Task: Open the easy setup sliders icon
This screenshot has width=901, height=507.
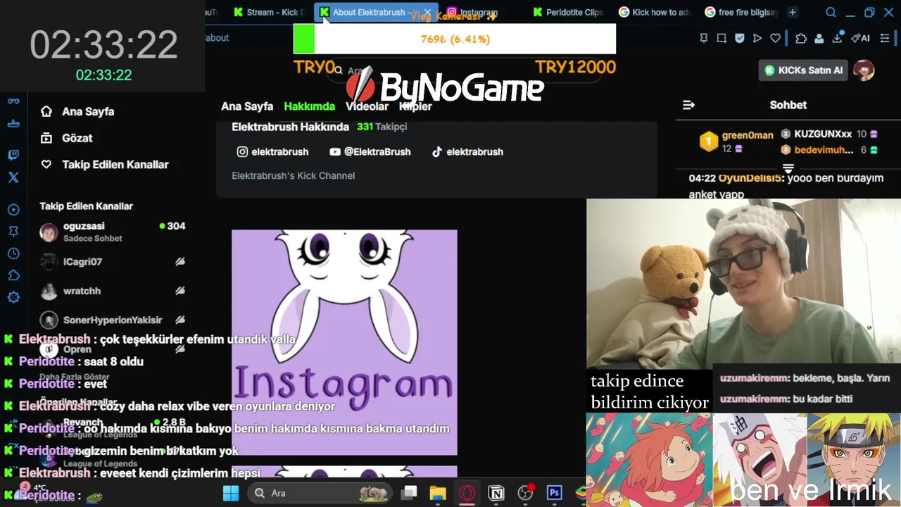Action: click(886, 38)
